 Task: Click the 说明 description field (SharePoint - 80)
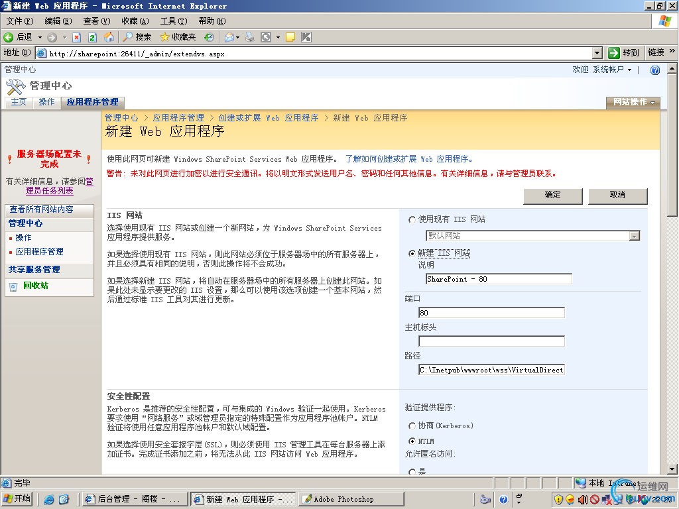pos(499,279)
